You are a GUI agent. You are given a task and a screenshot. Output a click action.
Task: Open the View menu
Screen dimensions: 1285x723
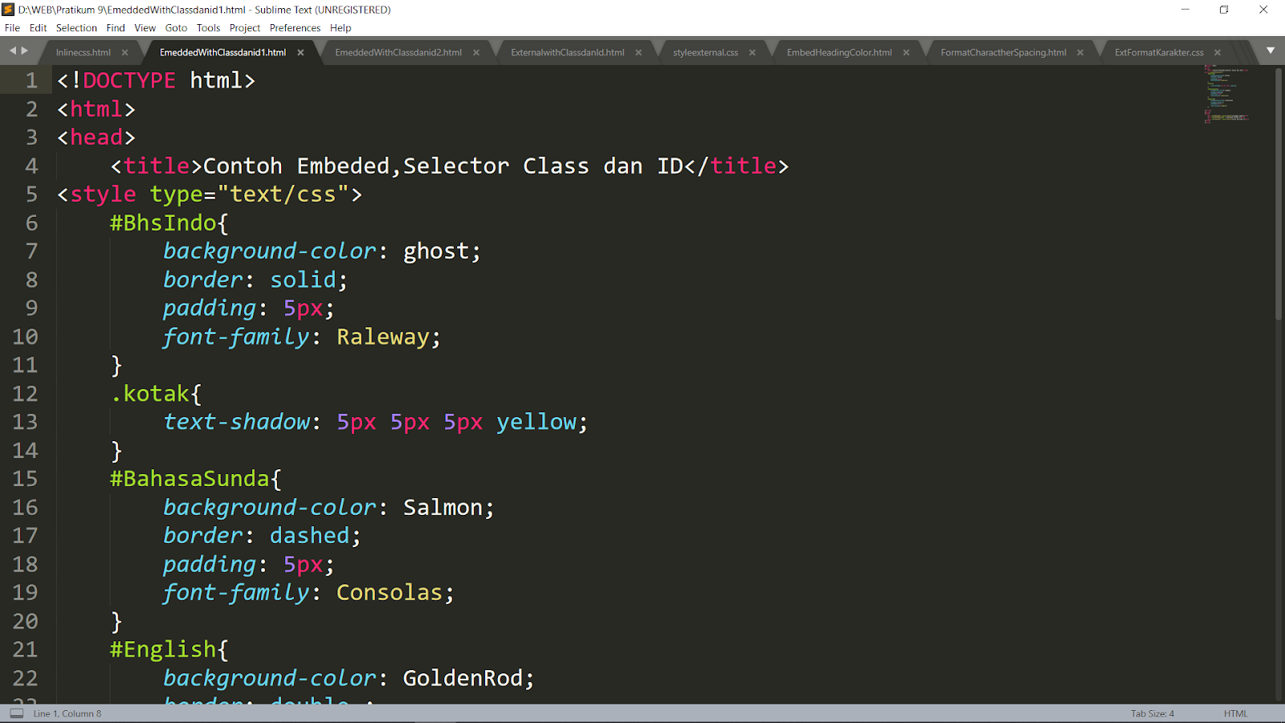tap(145, 28)
